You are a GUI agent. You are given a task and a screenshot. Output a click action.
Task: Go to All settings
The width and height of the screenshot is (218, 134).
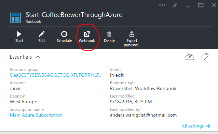(196, 126)
